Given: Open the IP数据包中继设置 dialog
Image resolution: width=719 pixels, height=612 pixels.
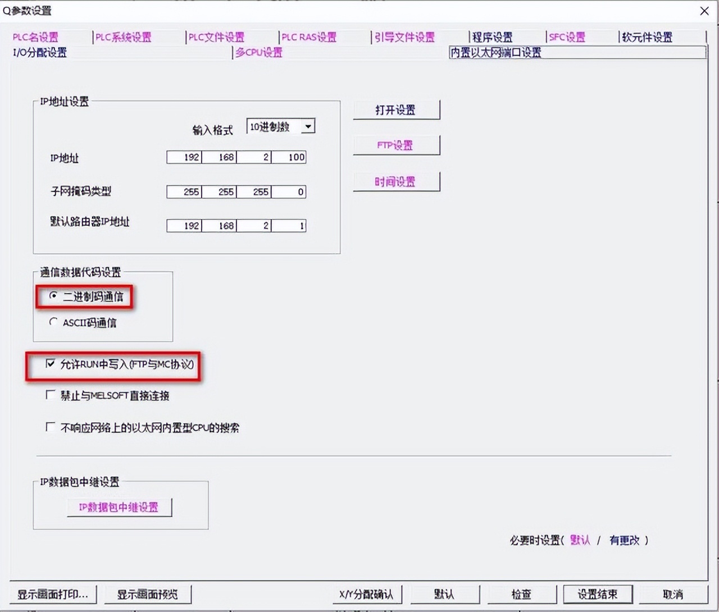Looking at the screenshot, I should click(x=119, y=507).
